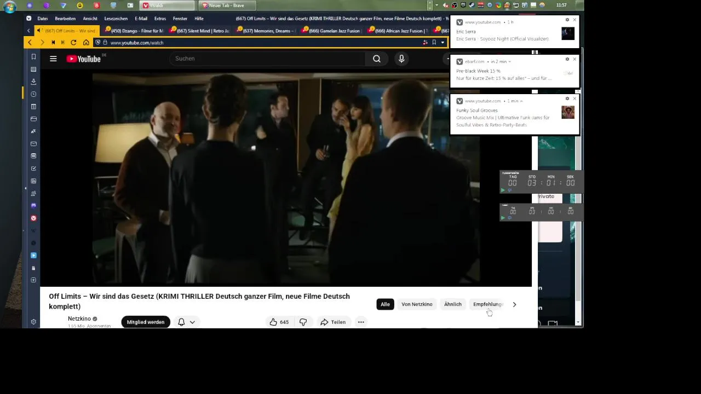The image size is (701, 394).
Task: Reload the current page
Action: pos(73,42)
